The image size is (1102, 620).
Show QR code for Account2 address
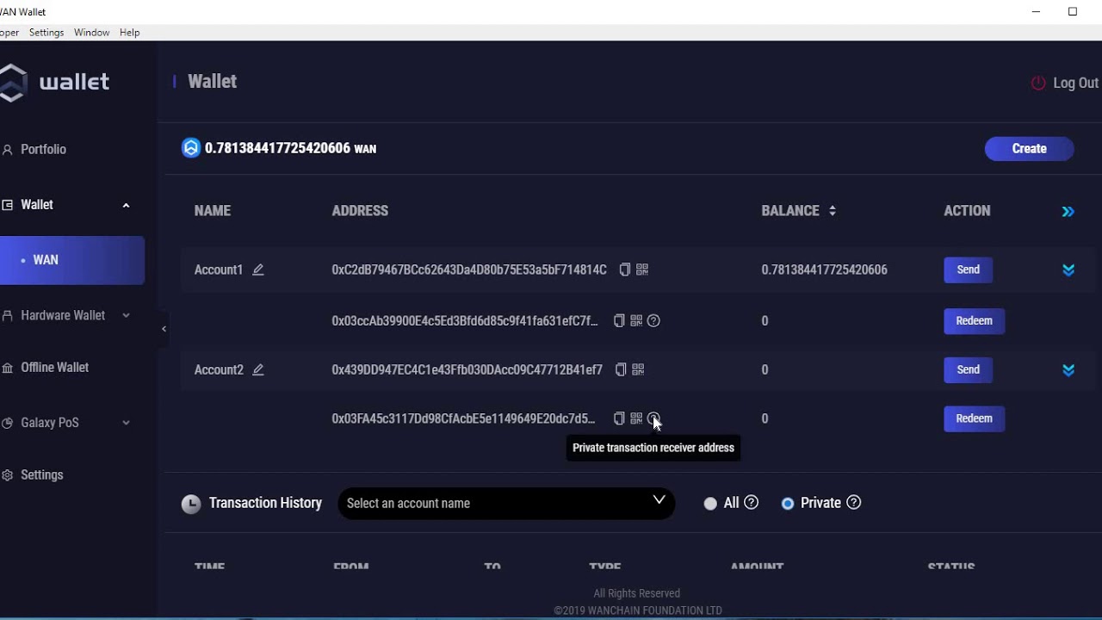(638, 369)
